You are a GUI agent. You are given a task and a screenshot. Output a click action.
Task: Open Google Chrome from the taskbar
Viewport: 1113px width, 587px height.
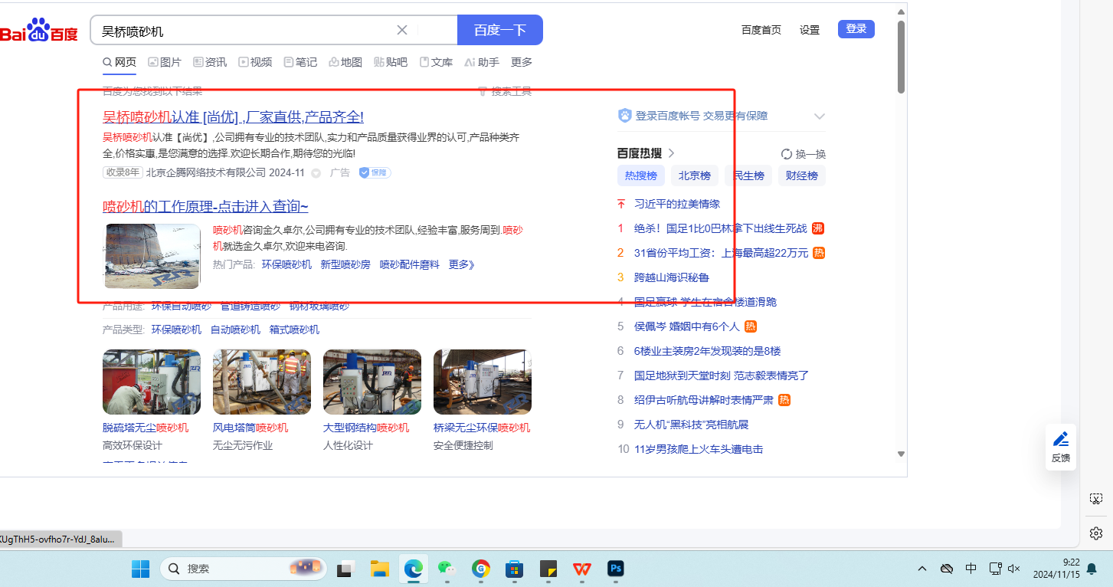pyautogui.click(x=481, y=569)
